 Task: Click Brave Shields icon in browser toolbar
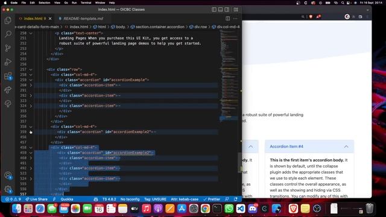tap(311, 17)
